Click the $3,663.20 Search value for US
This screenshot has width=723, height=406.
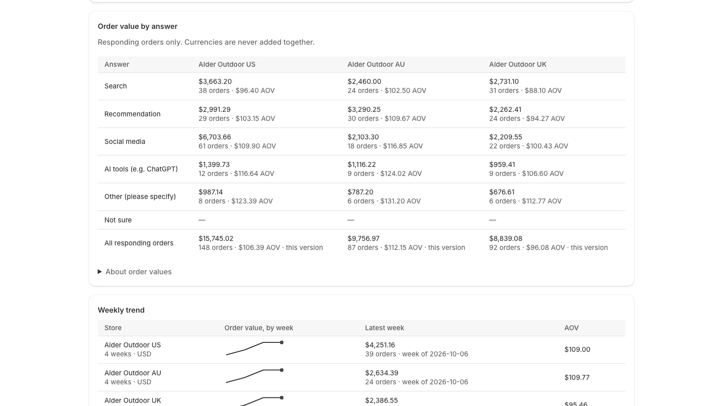click(x=215, y=82)
